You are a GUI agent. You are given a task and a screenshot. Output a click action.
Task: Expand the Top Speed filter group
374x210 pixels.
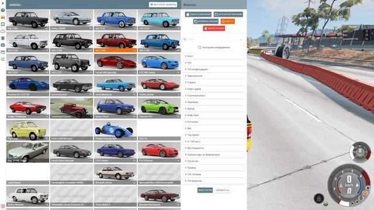[214, 135]
